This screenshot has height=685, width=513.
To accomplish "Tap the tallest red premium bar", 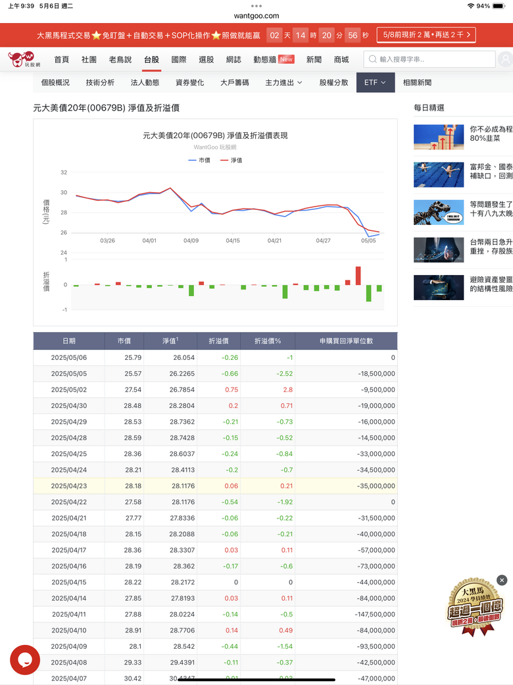I will pyautogui.click(x=358, y=276).
